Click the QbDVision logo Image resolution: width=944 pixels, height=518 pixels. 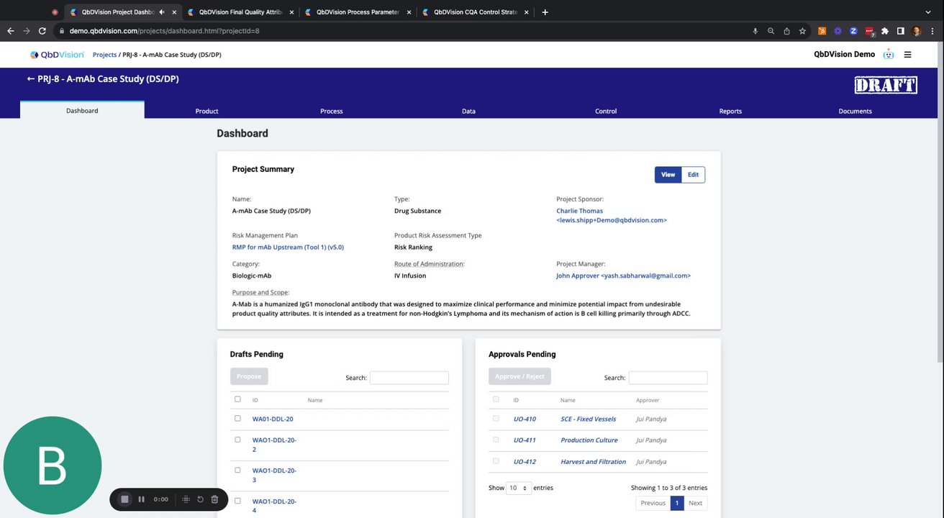click(57, 55)
